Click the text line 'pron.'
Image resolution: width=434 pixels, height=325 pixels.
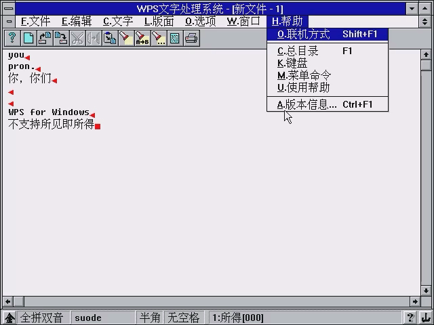(22, 66)
